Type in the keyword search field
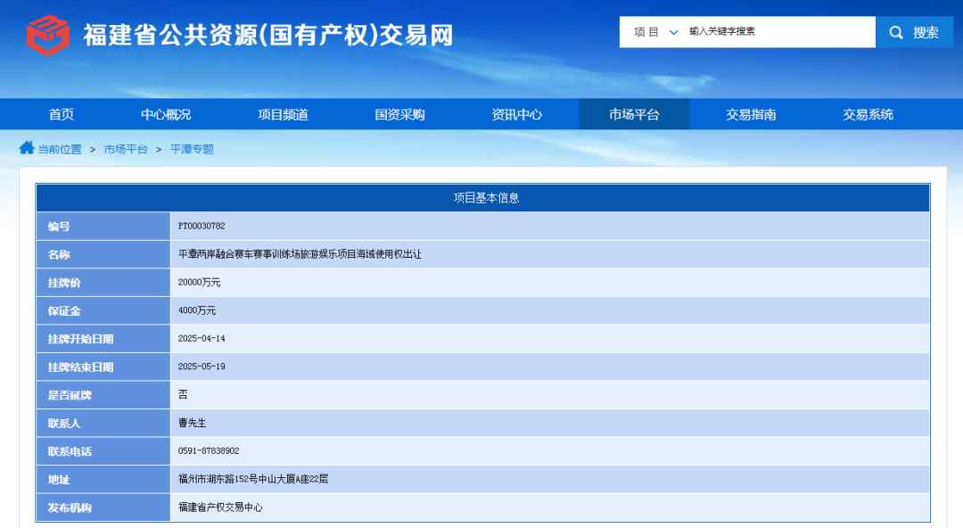 776,32
